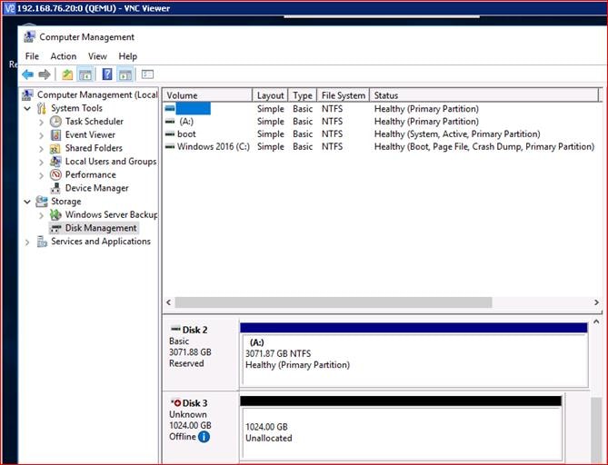Click the Event Viewer icon

55,134
